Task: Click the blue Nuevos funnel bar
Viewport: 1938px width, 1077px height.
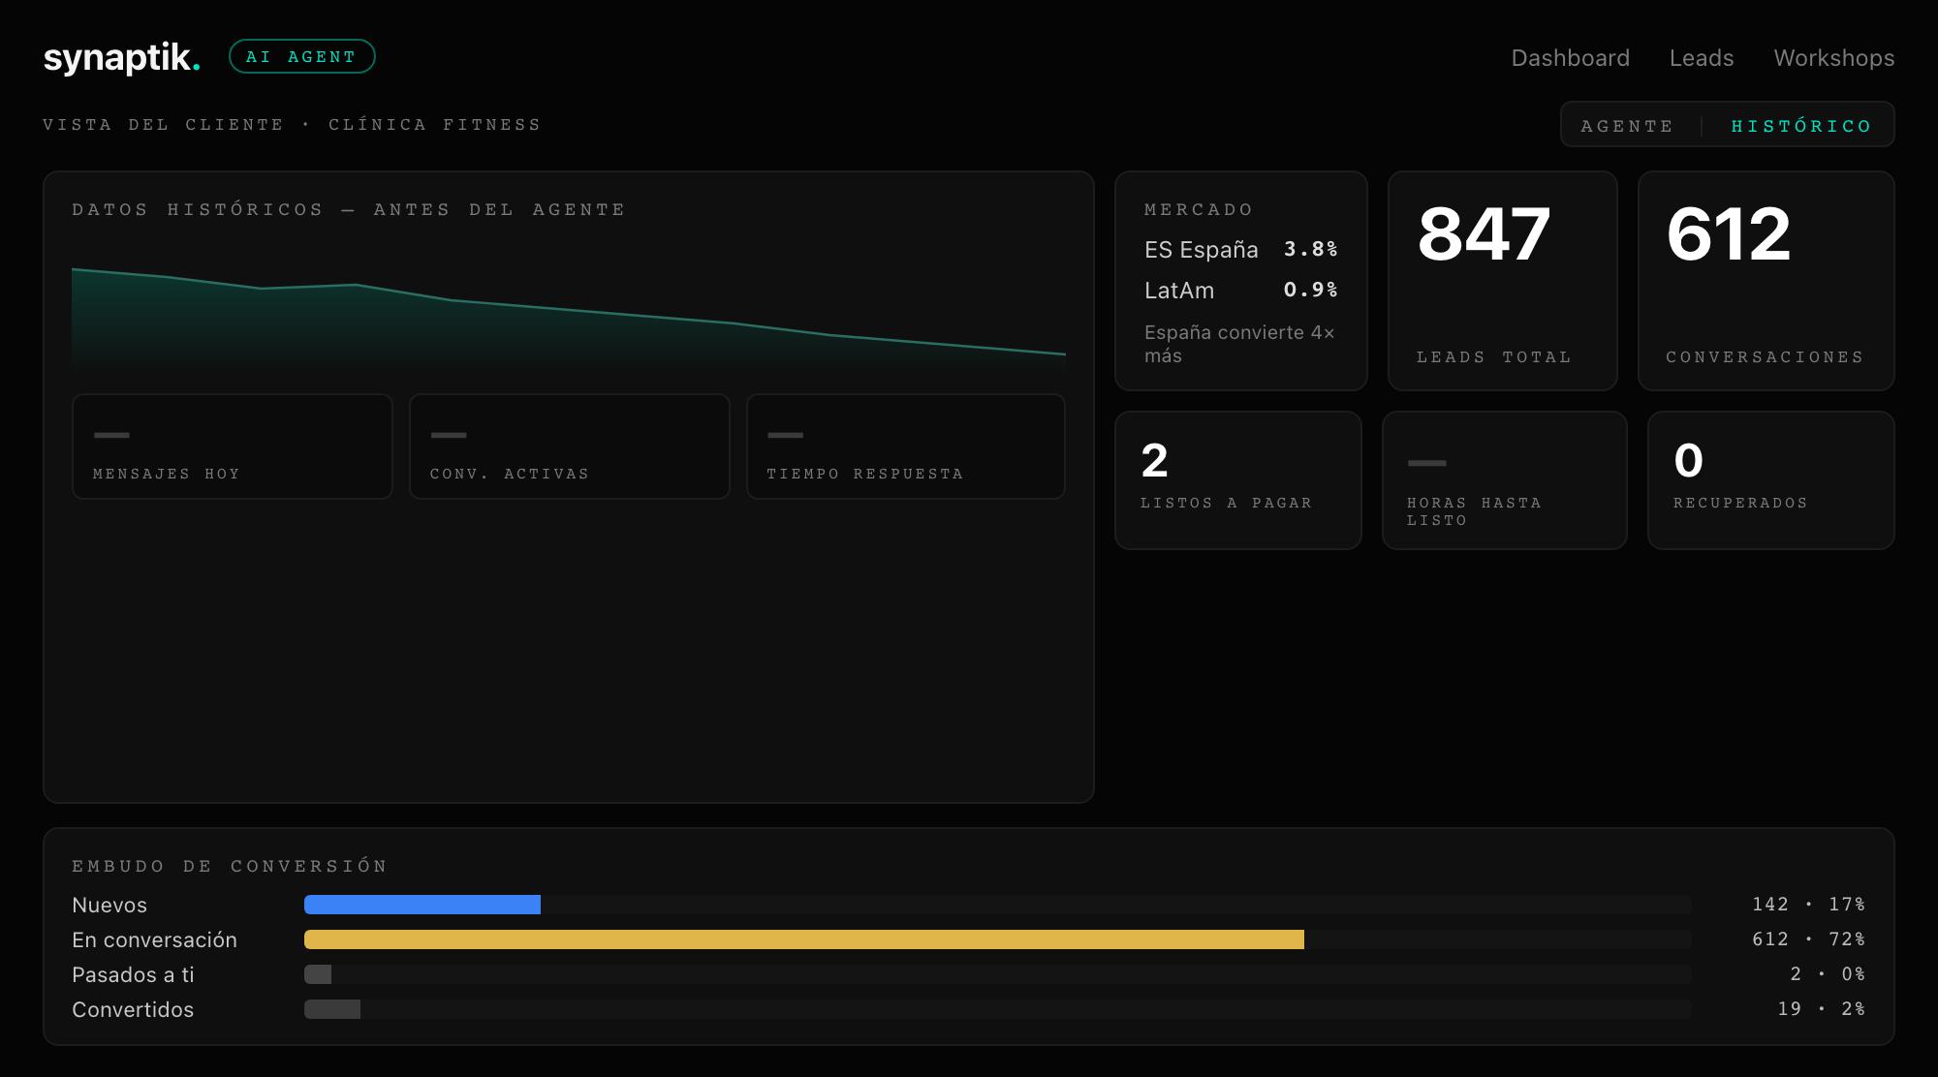Action: click(x=422, y=905)
